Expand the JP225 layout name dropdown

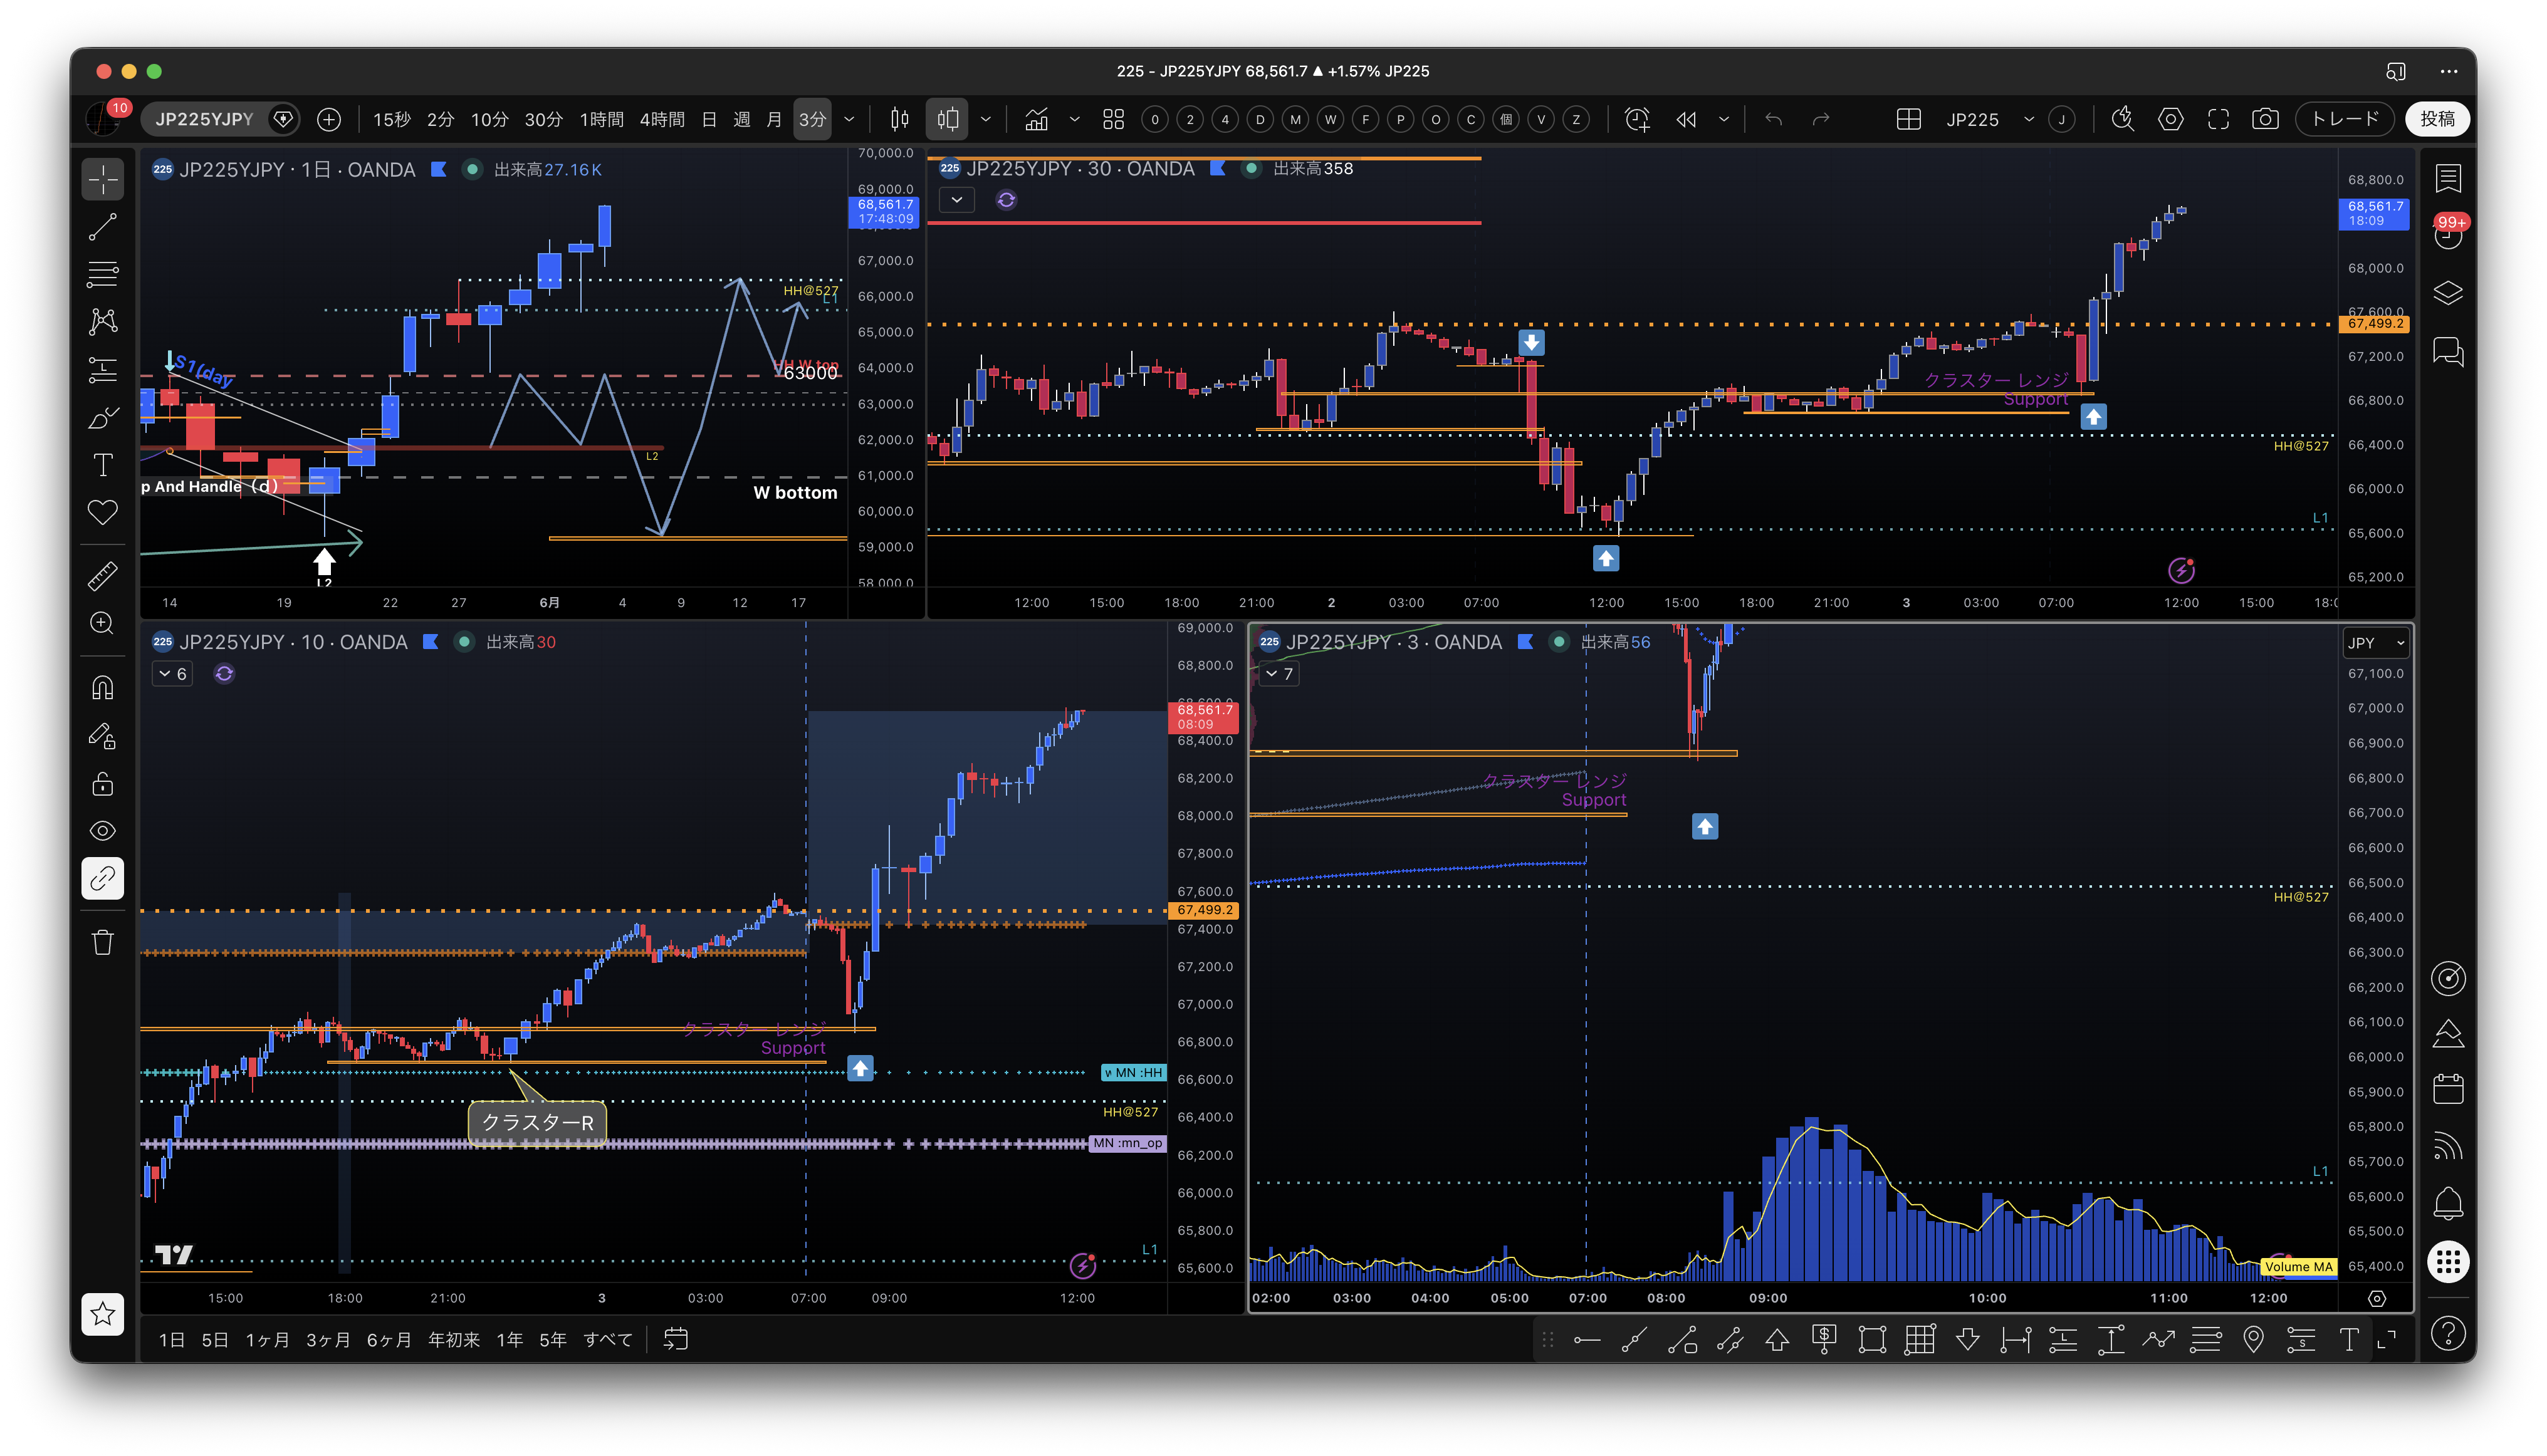click(x=2029, y=119)
